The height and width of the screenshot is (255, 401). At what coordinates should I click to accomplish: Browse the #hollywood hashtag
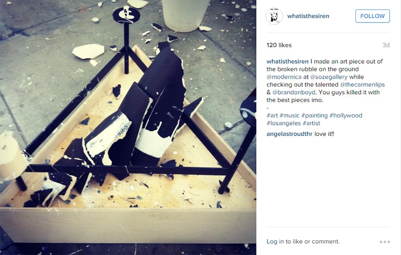[x=346, y=116]
